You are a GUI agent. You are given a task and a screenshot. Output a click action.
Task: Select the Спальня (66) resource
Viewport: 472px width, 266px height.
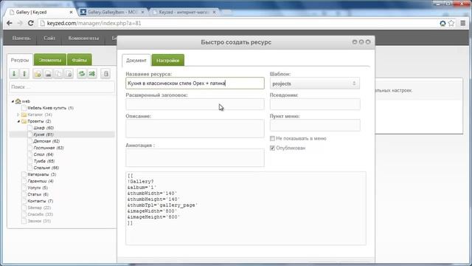tap(46, 168)
